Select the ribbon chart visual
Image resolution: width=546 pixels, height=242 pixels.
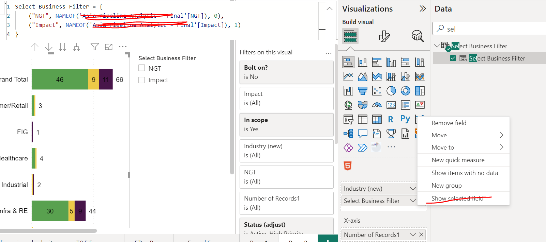(420, 77)
